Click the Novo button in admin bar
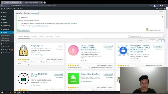This screenshot has width=168, height=94. [20, 9]
